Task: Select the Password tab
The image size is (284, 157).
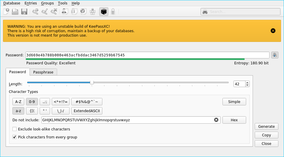Action: (x=17, y=72)
